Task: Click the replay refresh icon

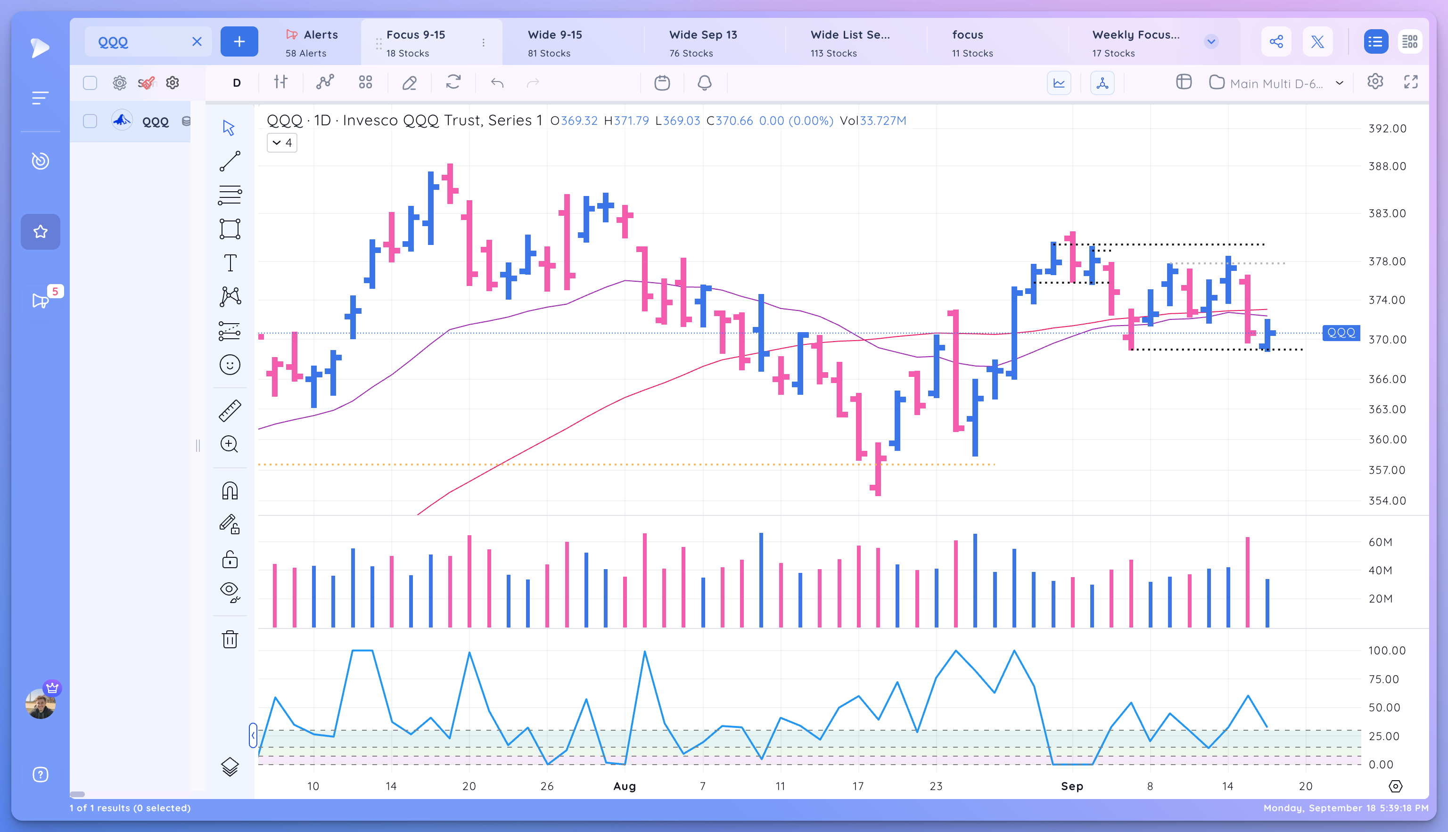Action: tap(453, 82)
